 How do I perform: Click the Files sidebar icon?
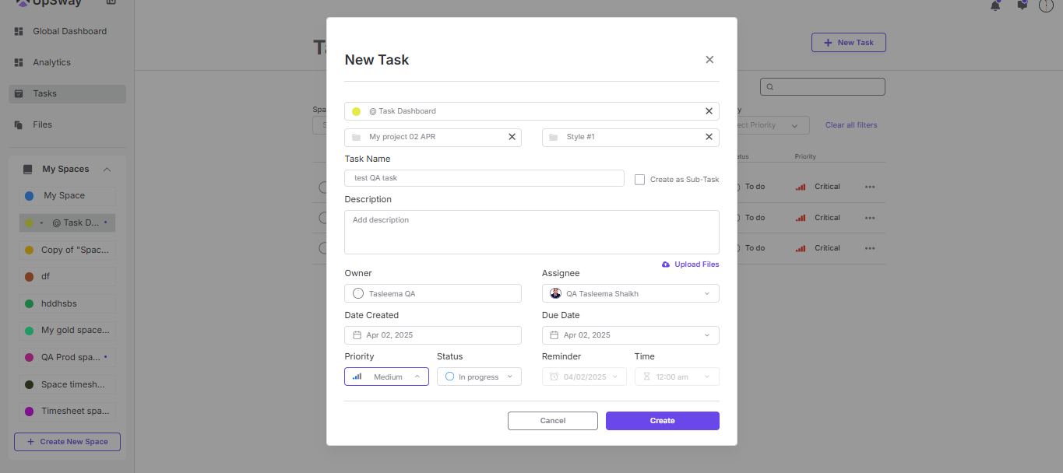pos(19,124)
